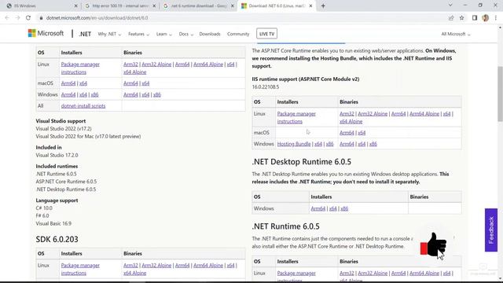This screenshot has width=503, height=283.
Task: Download x64 Alpine binary in ASP.NET Core Linux row
Action: [x=351, y=122]
